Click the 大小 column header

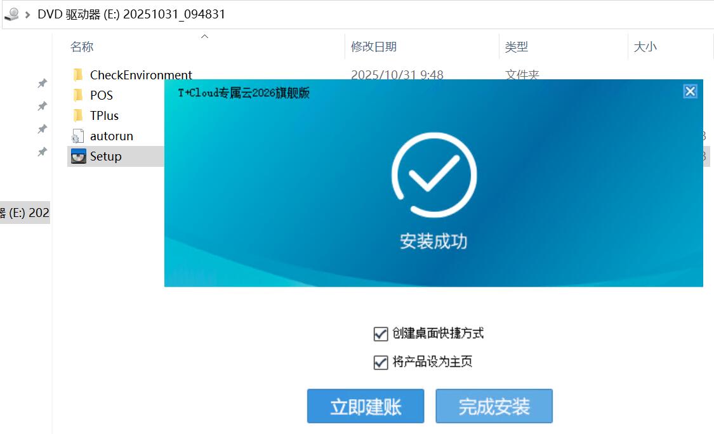point(645,46)
